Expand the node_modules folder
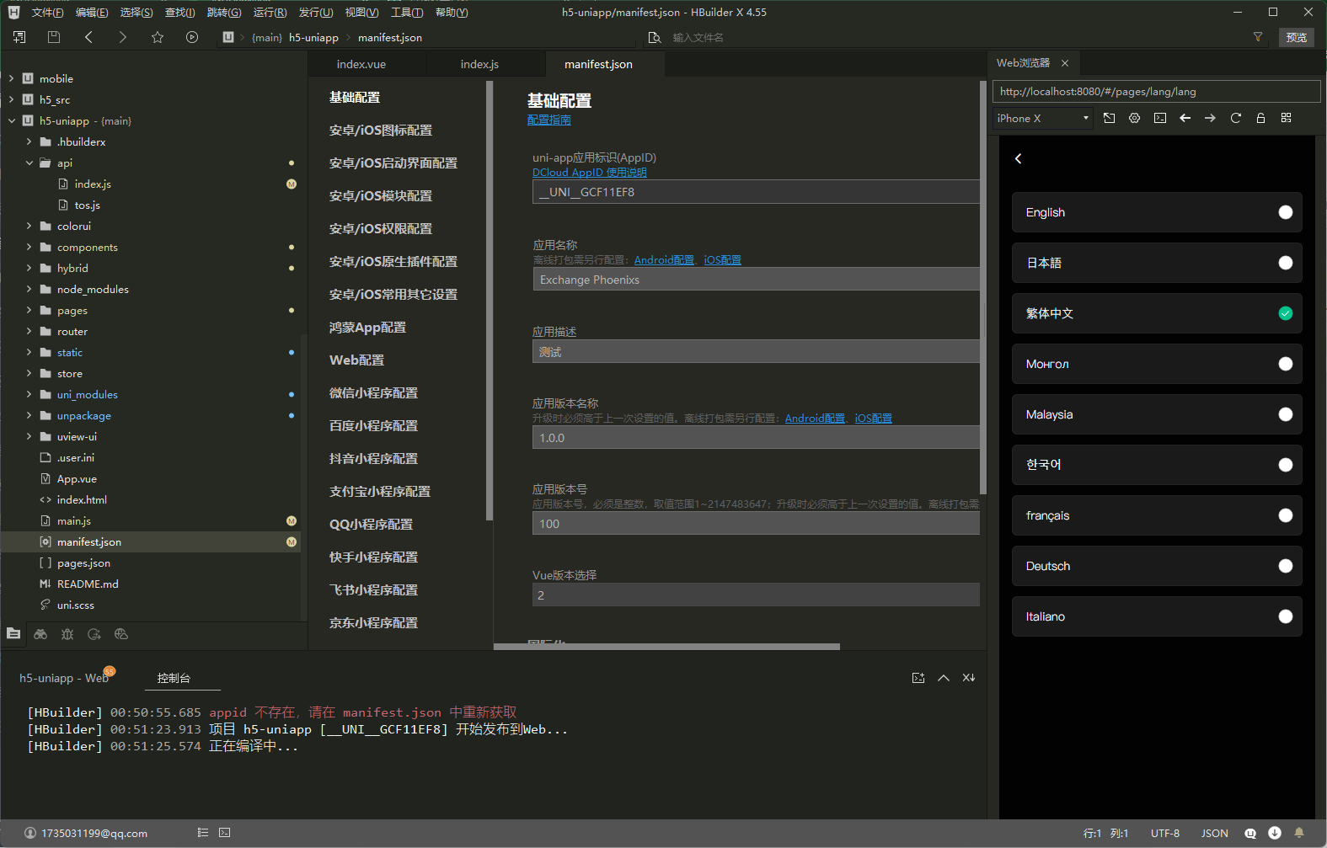Viewport: 1327px width, 848px height. pyautogui.click(x=29, y=289)
